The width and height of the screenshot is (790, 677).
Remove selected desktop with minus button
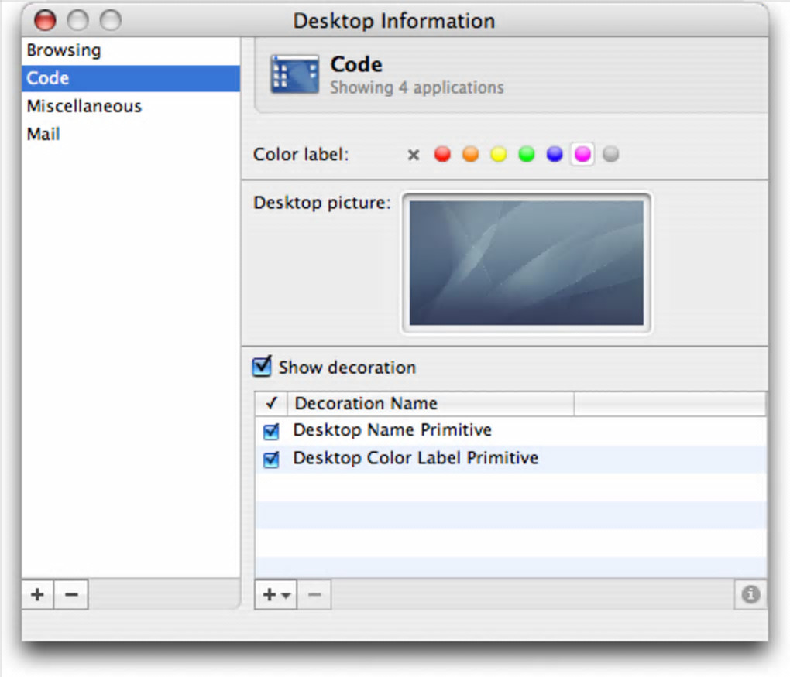coord(71,594)
